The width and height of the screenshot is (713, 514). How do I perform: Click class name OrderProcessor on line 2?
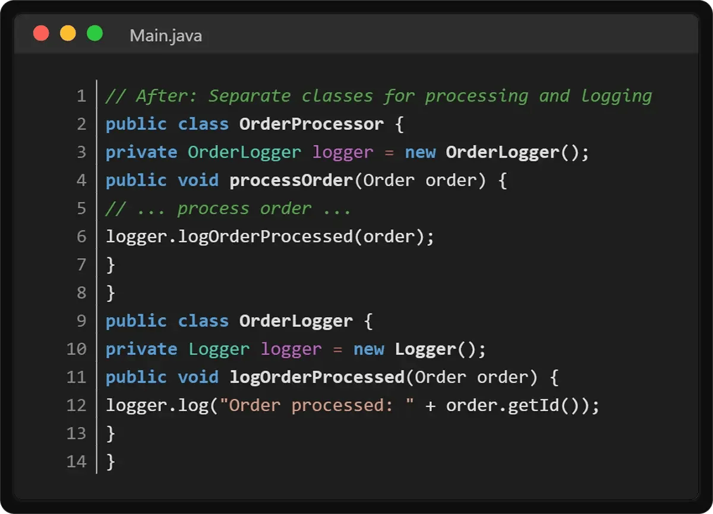tap(312, 124)
